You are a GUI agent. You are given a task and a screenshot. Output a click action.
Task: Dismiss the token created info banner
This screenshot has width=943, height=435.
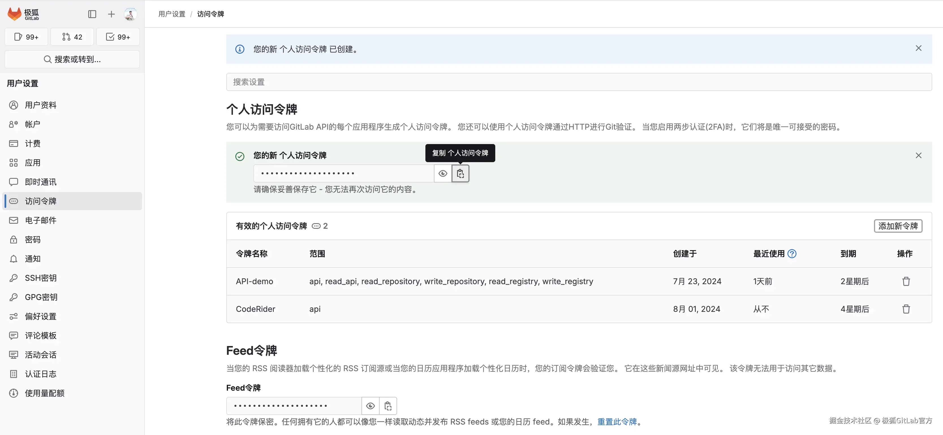pyautogui.click(x=918, y=48)
